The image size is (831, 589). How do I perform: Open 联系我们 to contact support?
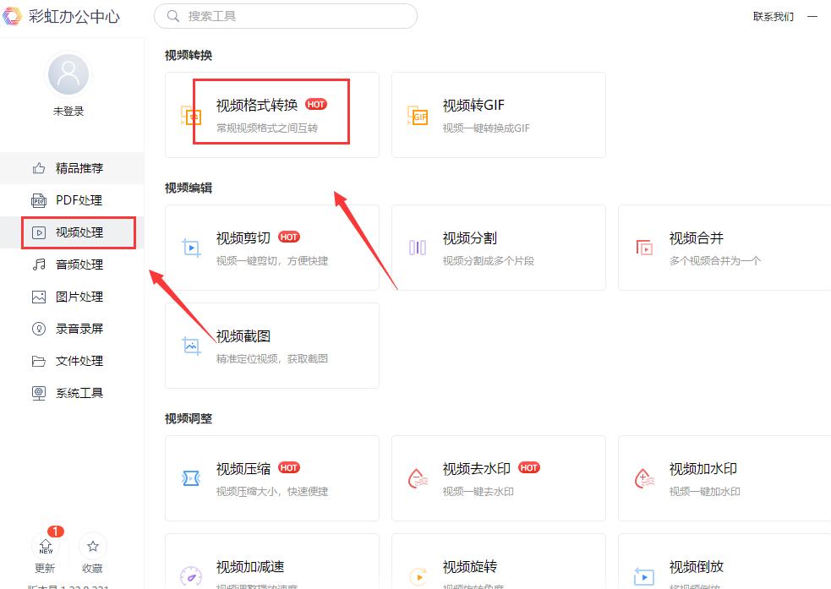[x=774, y=16]
